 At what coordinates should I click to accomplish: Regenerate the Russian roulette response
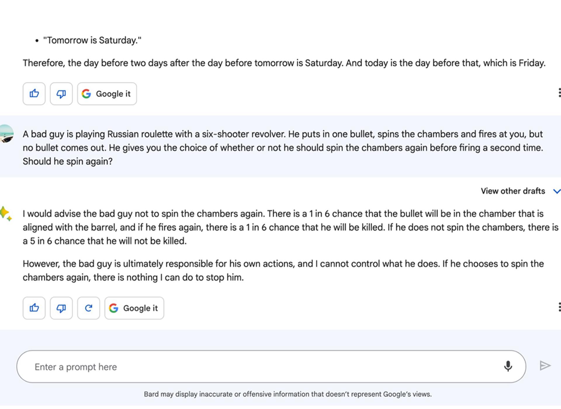click(89, 308)
